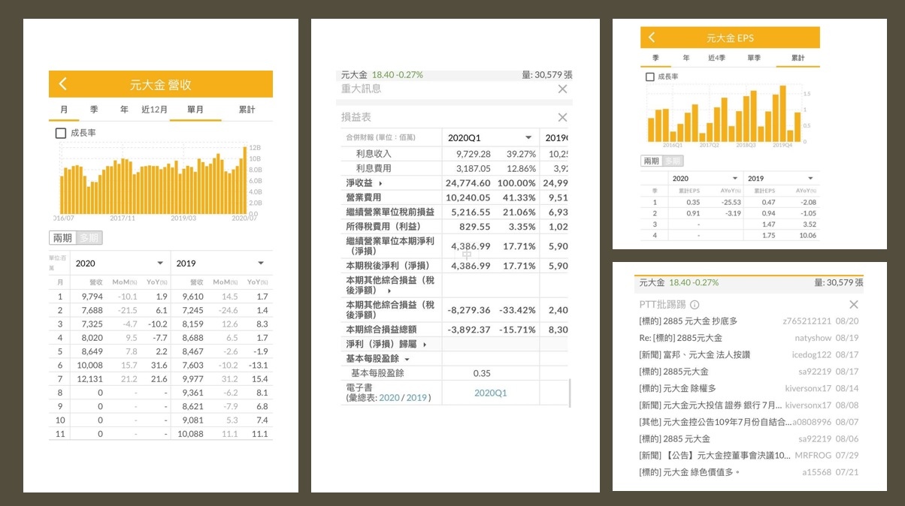Open the 2020 彙總表 e-book link
Screen dimensions: 905x506
point(389,398)
